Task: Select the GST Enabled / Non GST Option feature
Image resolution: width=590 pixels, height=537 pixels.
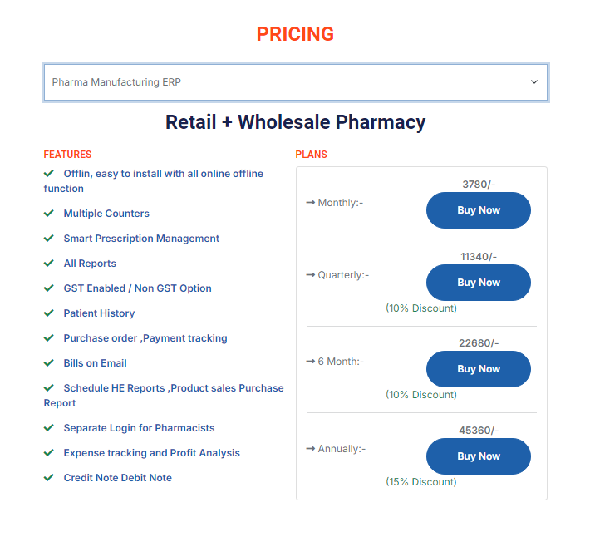Action: (137, 288)
